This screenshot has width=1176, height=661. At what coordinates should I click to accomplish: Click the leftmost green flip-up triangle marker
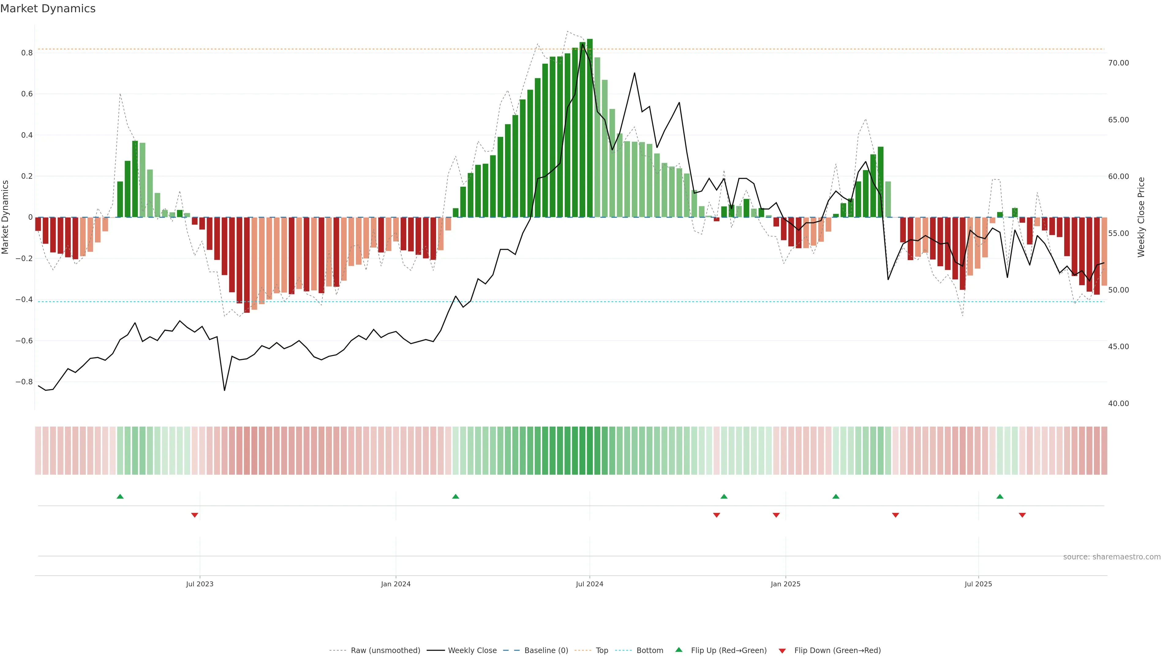point(120,496)
